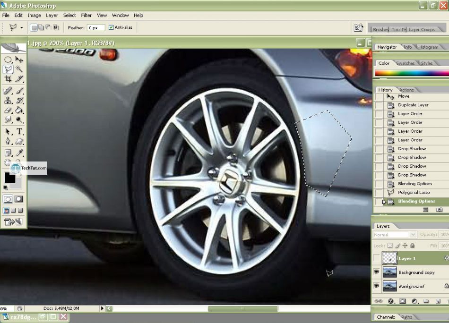
Task: Select New selection mode button
Action: point(34,27)
